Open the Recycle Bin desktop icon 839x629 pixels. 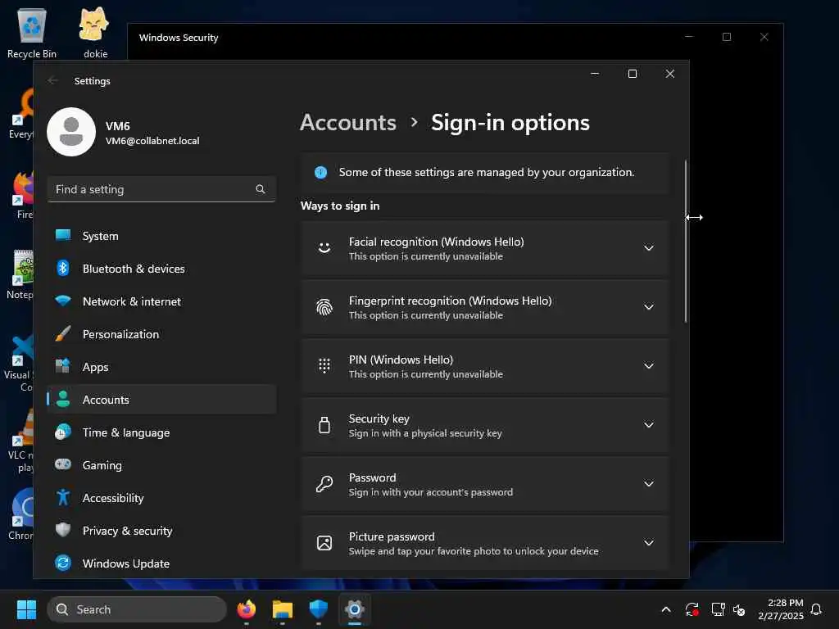click(32, 33)
